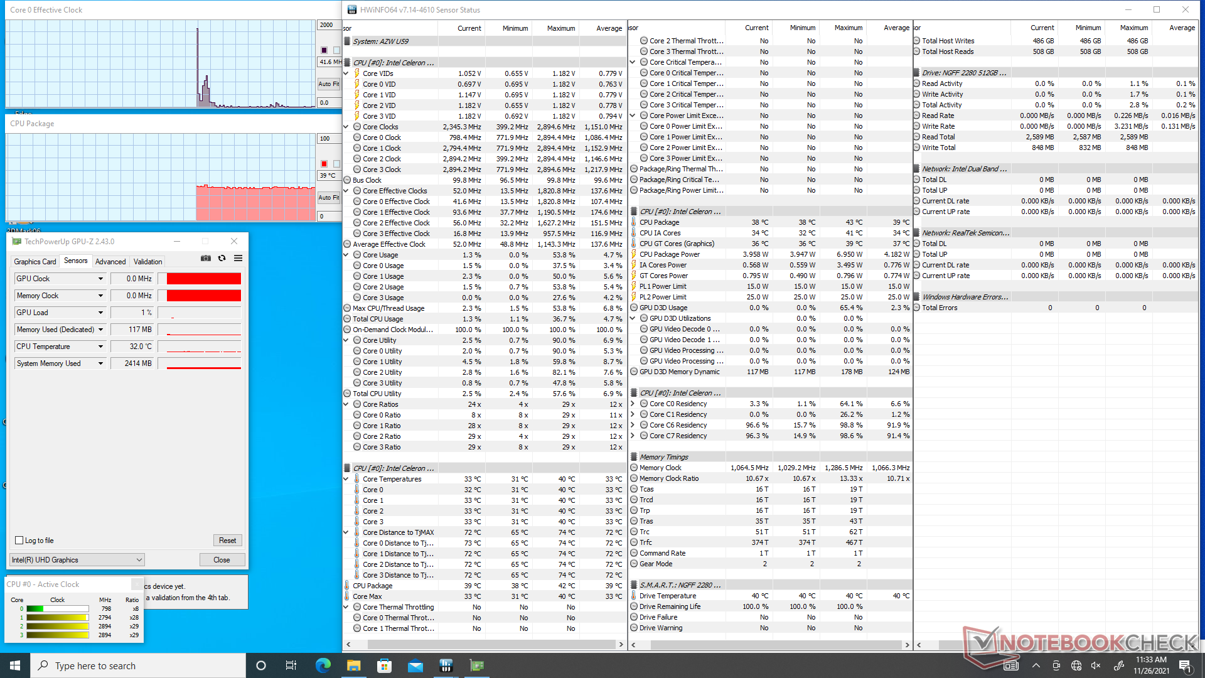
Task: Click the Reset button in GPU-Z
Action: 228,541
